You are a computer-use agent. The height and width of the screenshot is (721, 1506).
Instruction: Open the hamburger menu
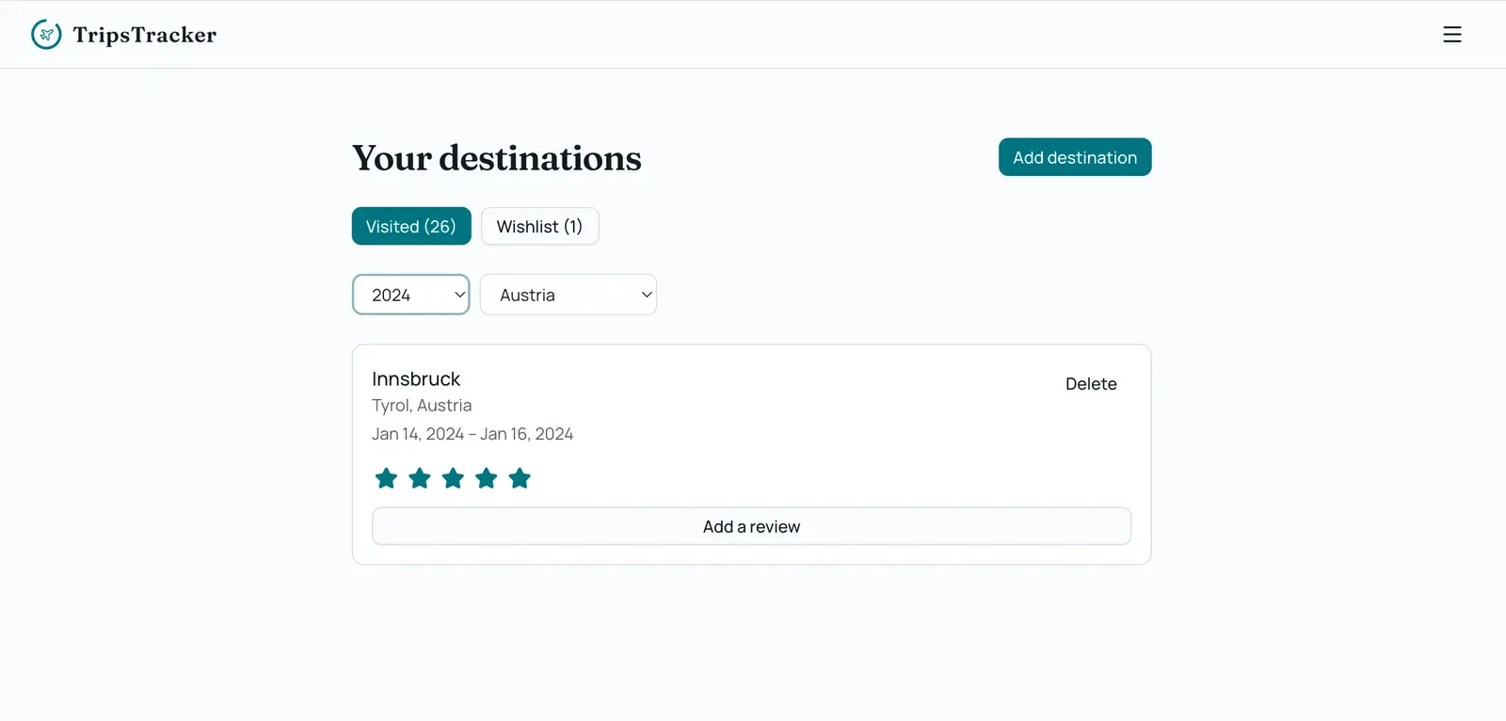tap(1452, 35)
